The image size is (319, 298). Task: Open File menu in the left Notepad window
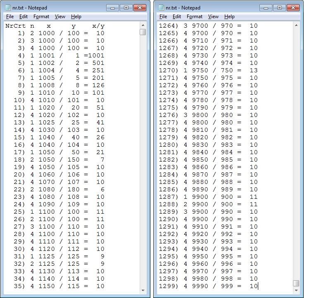coord(10,17)
